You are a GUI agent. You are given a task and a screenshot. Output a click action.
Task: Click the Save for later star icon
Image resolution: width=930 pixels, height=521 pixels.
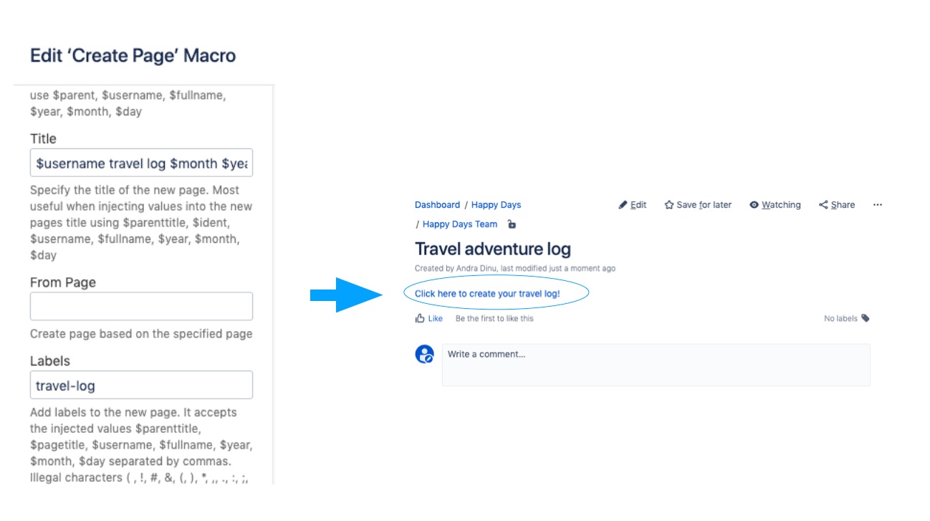pos(668,204)
